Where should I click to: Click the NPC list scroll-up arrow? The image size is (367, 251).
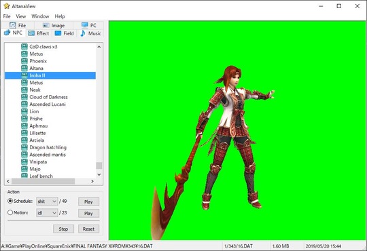(99, 47)
